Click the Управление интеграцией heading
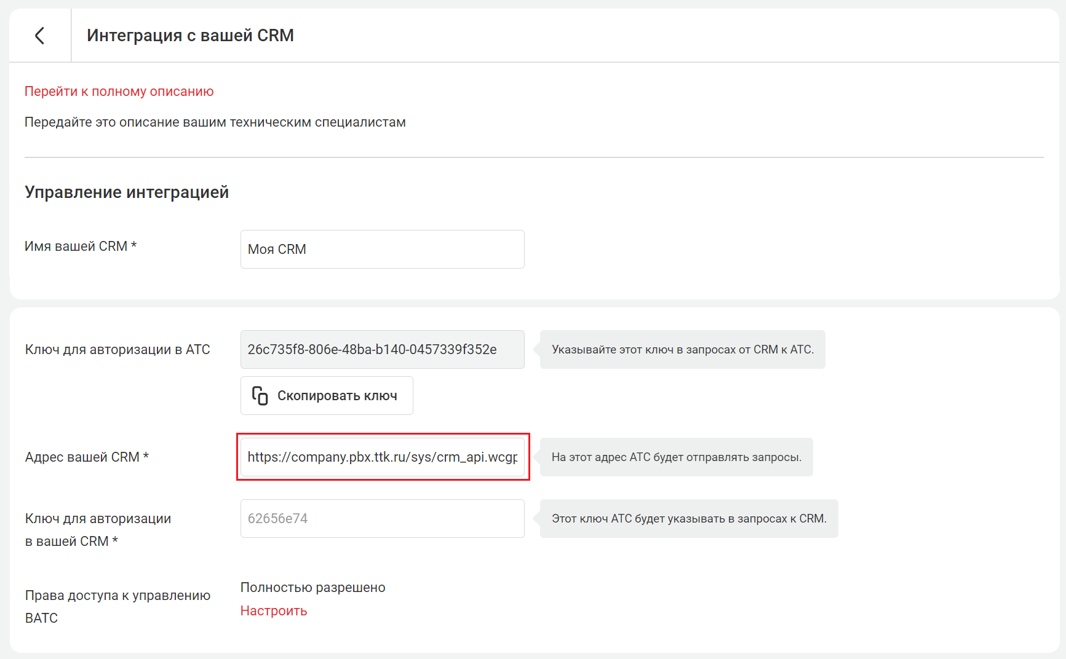The width and height of the screenshot is (1066, 659). pyautogui.click(x=127, y=192)
